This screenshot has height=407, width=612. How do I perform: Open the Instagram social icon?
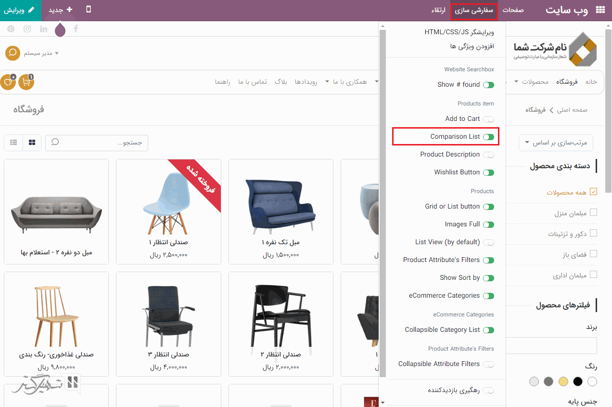coord(27,29)
